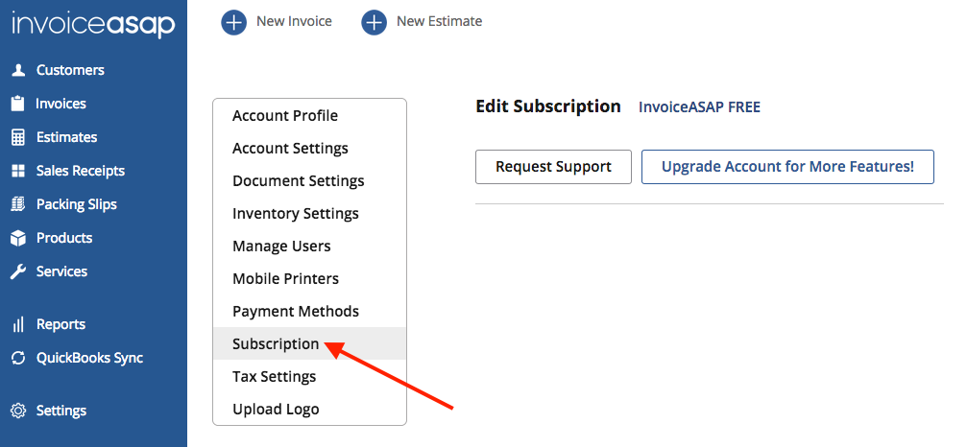
Task: Click the Packing Slips icon
Action: pos(17,204)
